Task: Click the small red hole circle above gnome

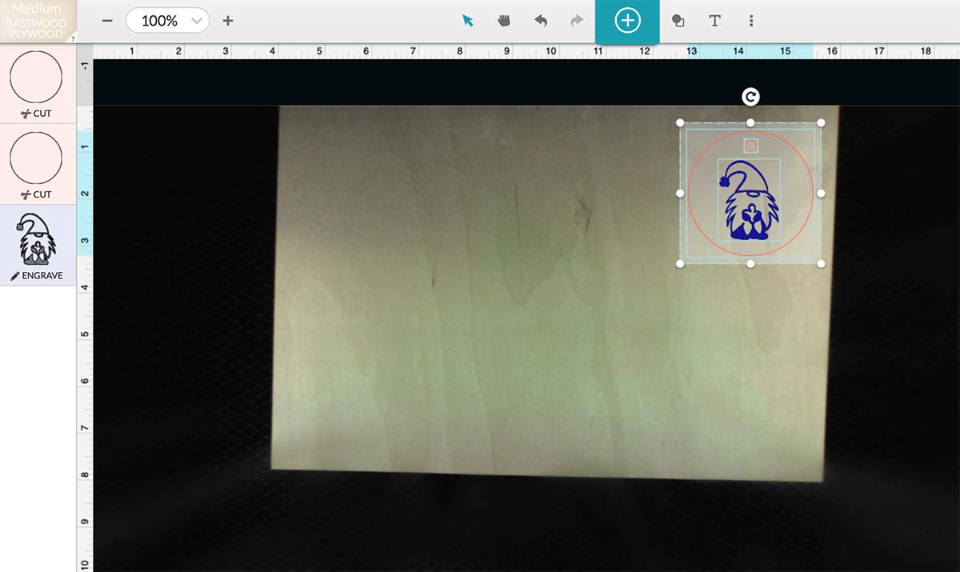Action: (x=750, y=146)
